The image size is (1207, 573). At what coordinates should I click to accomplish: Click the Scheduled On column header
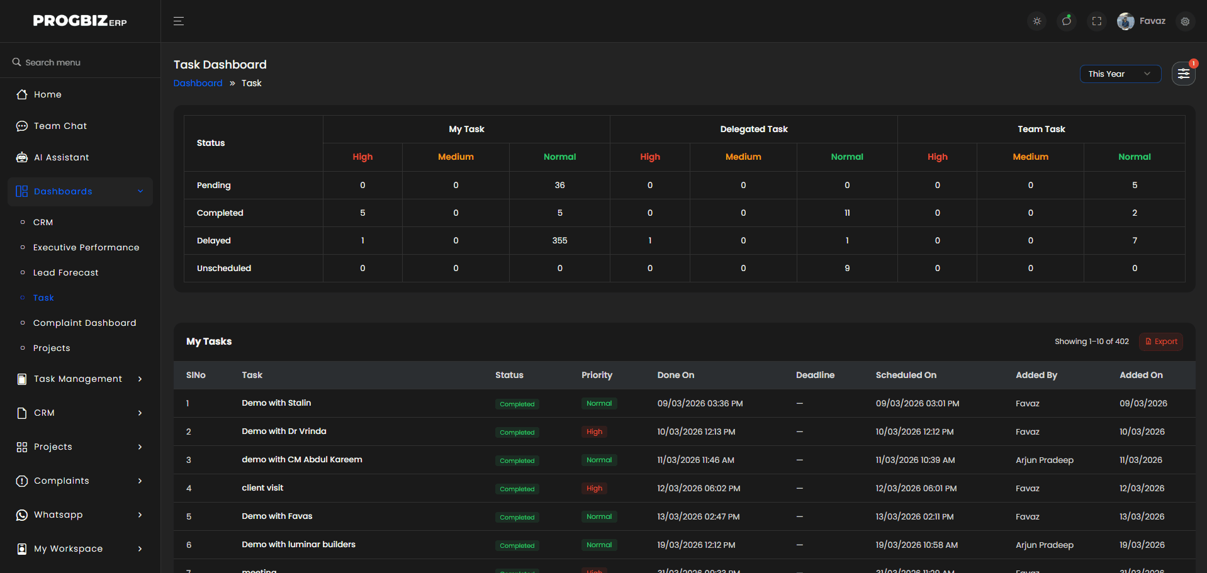[906, 375]
